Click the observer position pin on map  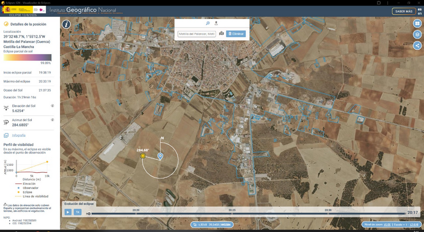pyautogui.click(x=161, y=156)
